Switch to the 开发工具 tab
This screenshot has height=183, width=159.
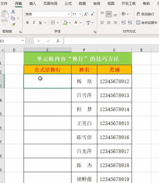128,4
